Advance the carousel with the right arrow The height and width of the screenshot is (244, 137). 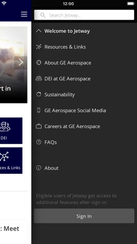coord(21,62)
